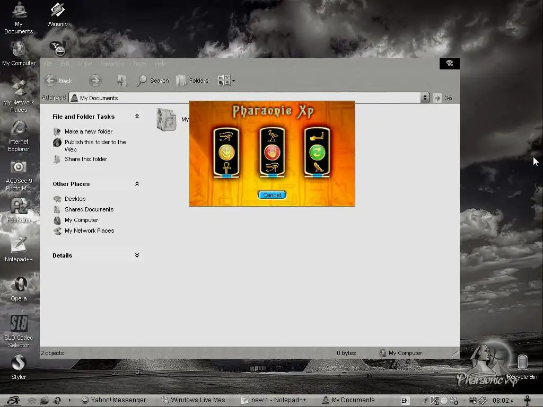Select Internet Explorer desktop icon
543x407 pixels.
(x=19, y=136)
